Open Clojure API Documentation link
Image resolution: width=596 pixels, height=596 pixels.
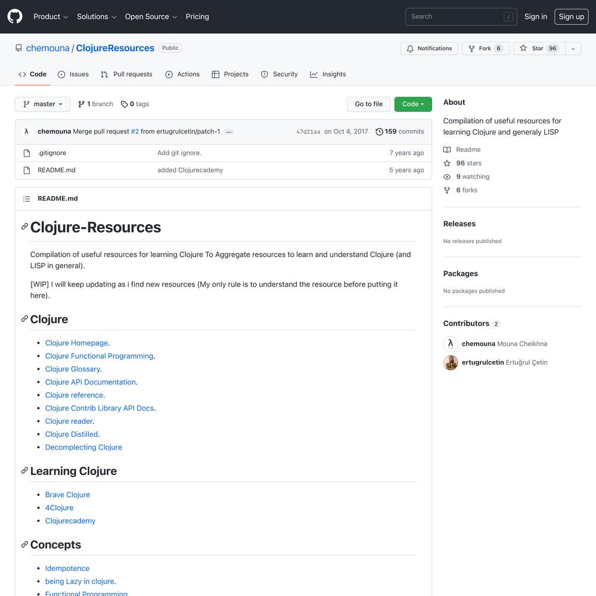[x=91, y=382]
